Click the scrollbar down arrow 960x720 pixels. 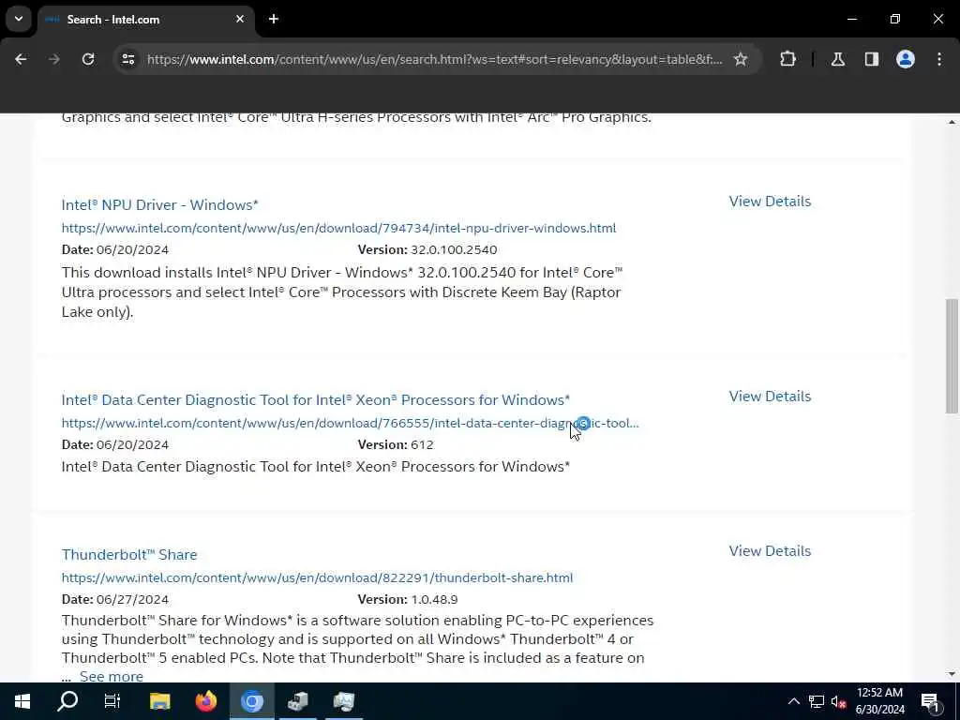pyautogui.click(x=952, y=674)
